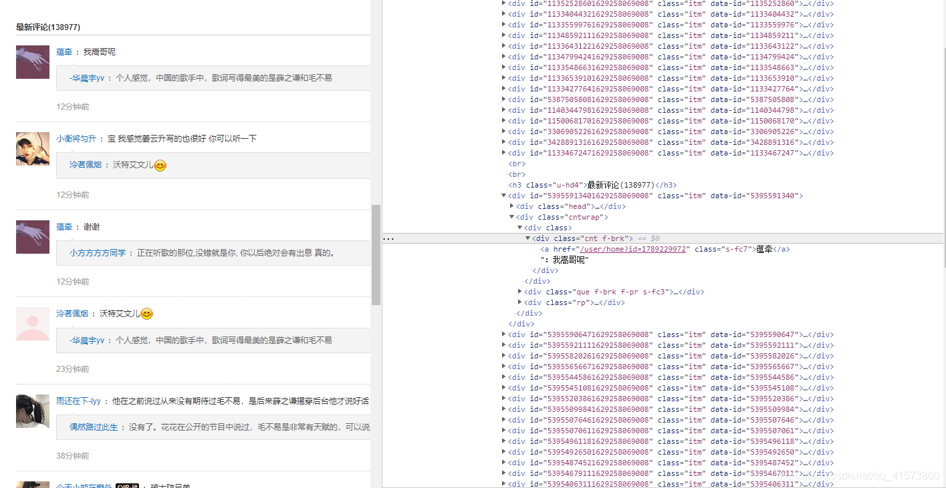Select div row with data-id 1140344798
Image resolution: width=946 pixels, height=488 pixels.
671,110
